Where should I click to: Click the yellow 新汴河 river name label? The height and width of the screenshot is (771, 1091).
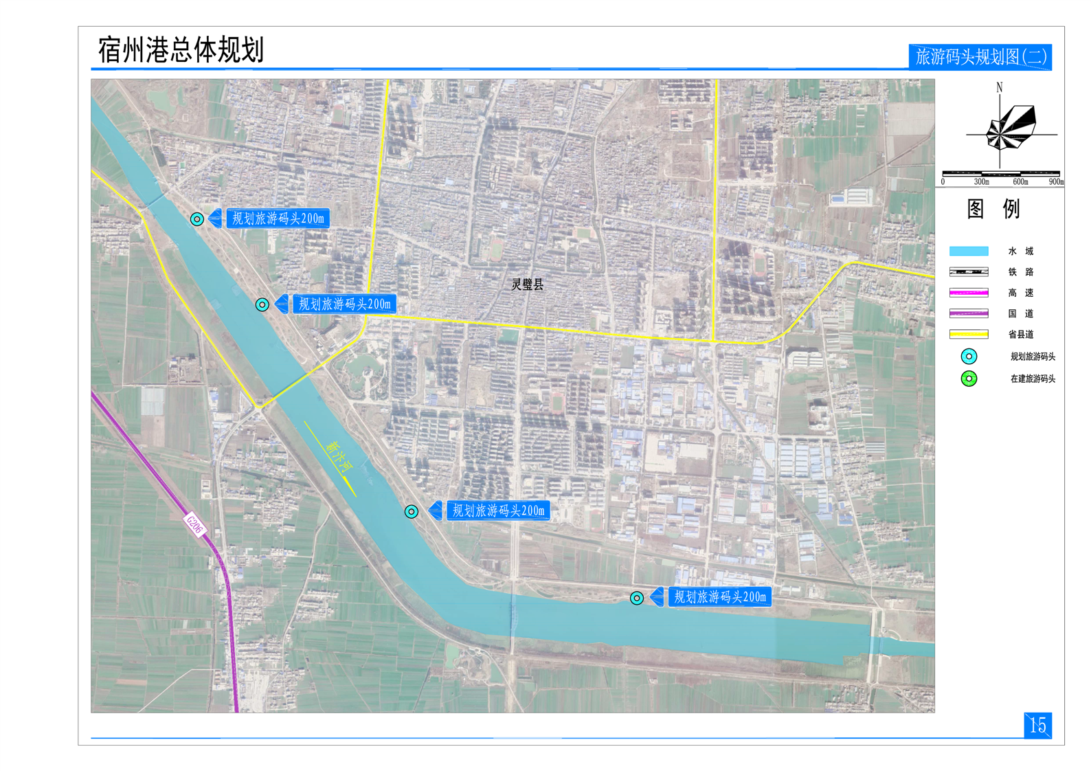338,457
